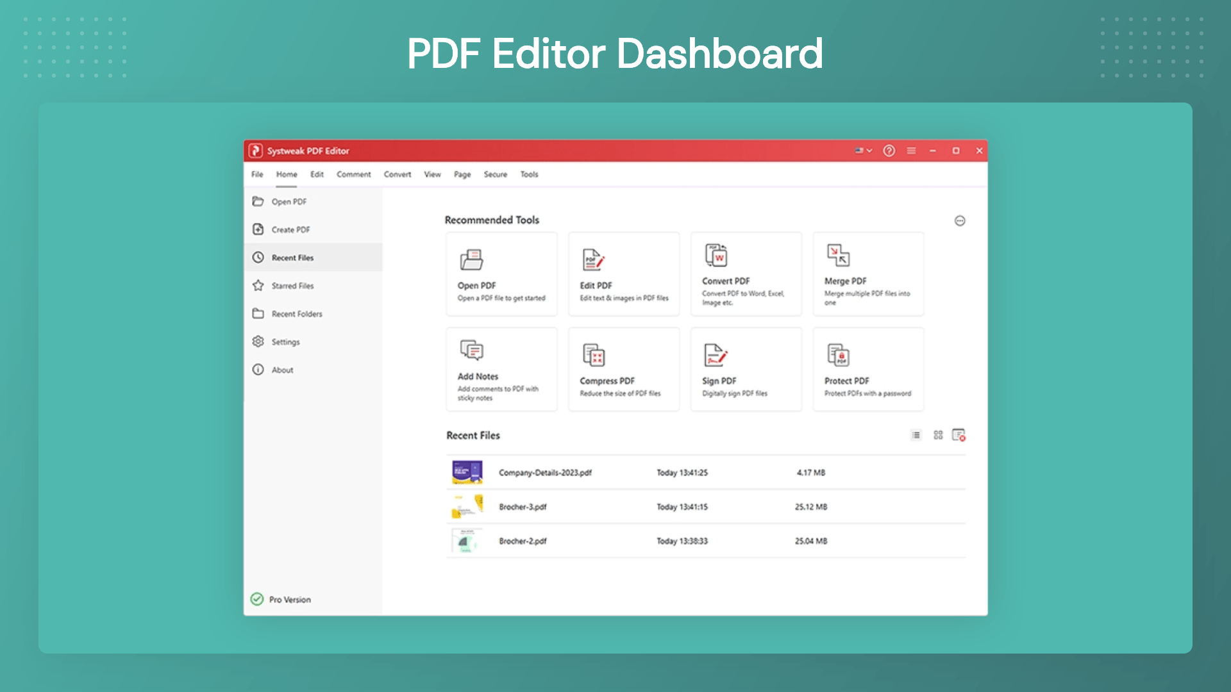Image resolution: width=1231 pixels, height=692 pixels.
Task: Click the Recent Files section heading
Action: (473, 436)
